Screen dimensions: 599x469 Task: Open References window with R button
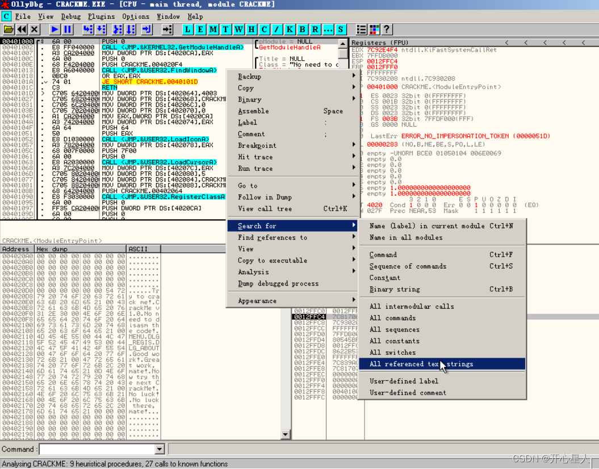pos(315,30)
